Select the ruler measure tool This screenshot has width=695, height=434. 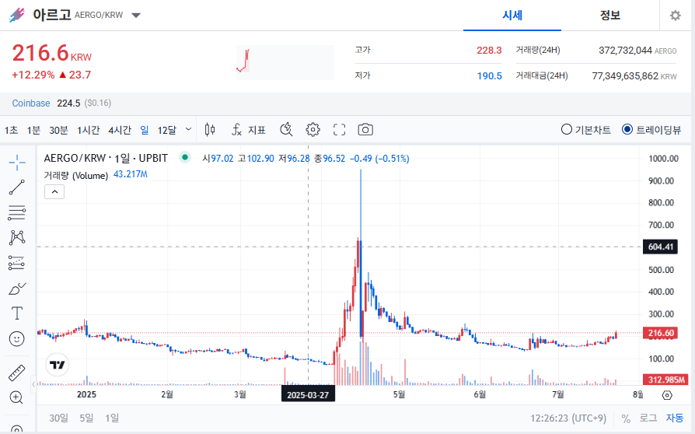17,373
